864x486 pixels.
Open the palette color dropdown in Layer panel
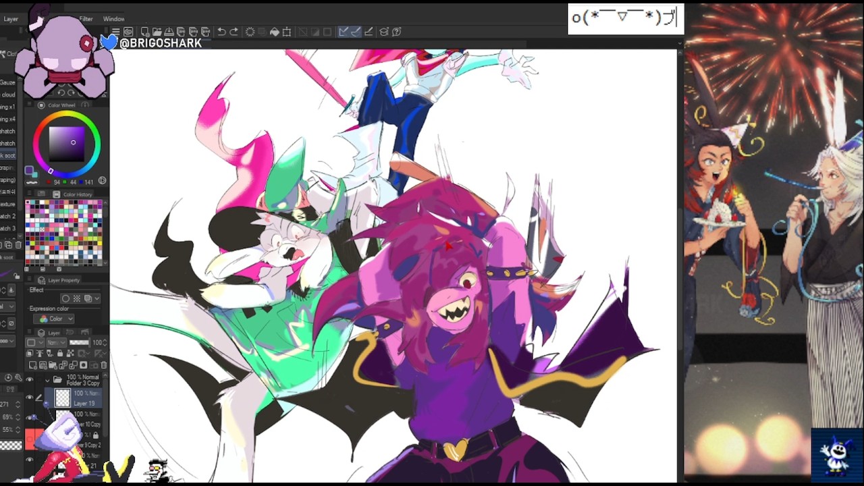coord(34,342)
